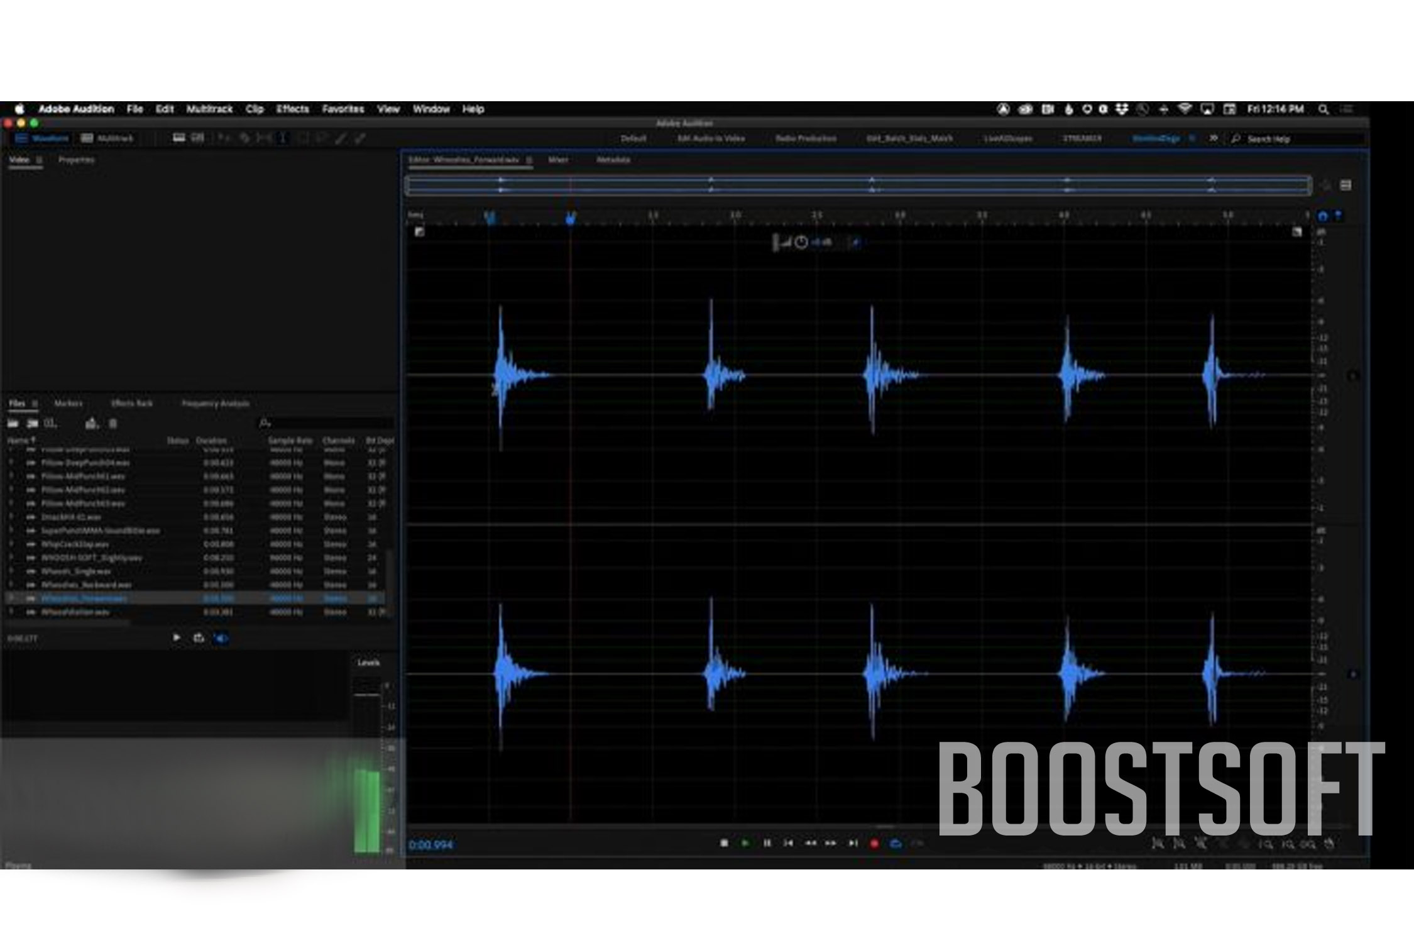Viewport: 1414px width, 943px height.
Task: Click the playhead marker on timeline ruler
Action: click(x=570, y=218)
